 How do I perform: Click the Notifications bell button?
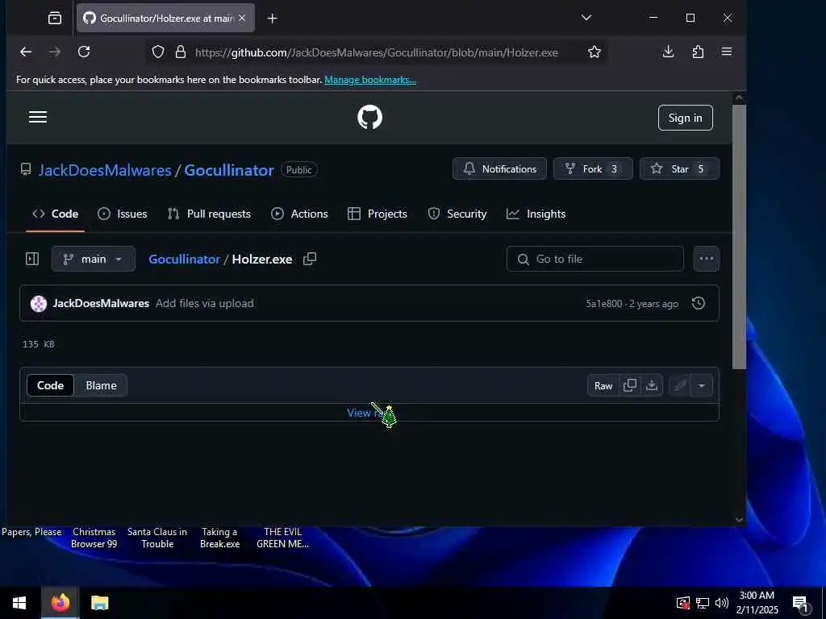(499, 169)
